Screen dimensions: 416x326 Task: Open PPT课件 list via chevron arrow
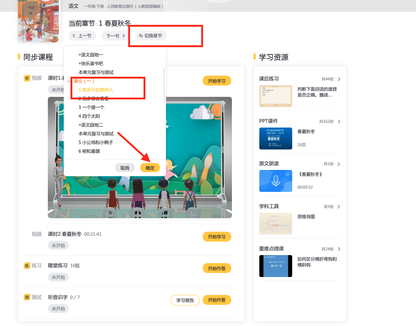coord(339,121)
